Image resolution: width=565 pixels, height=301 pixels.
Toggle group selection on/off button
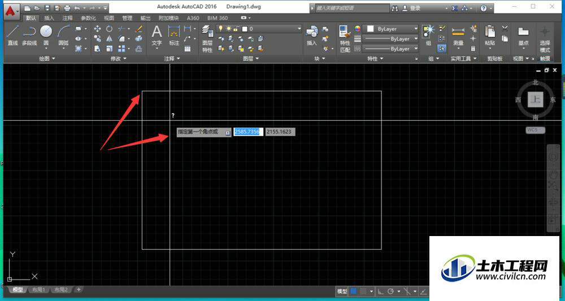[442, 48]
